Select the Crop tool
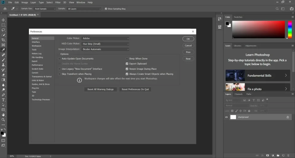 (x=3, y=40)
